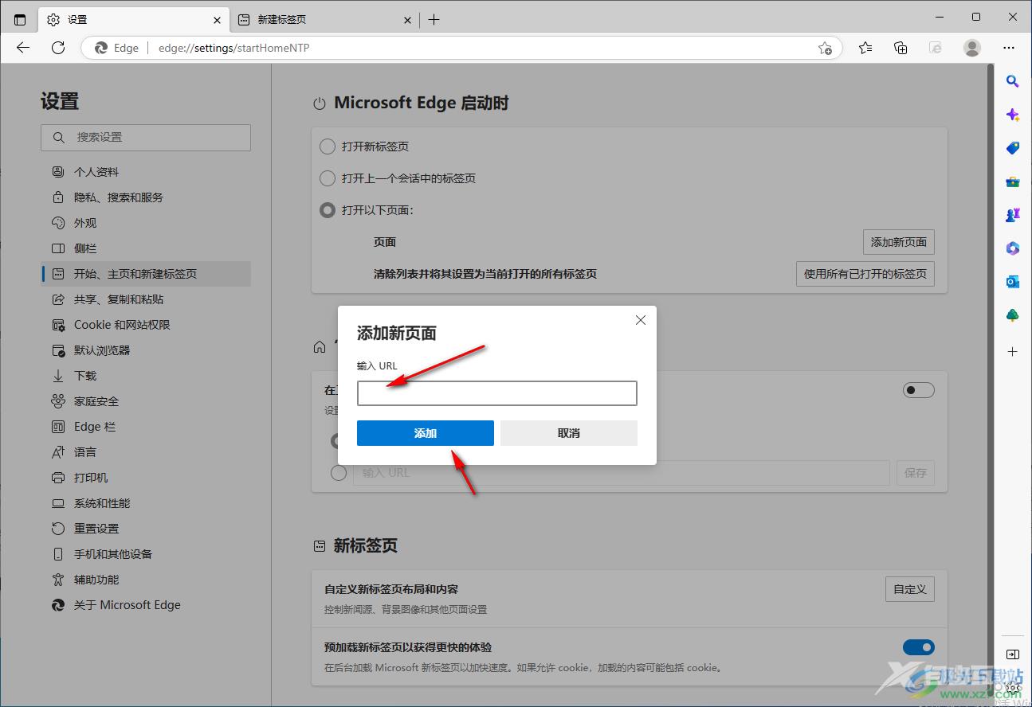Select 开始、主页和新建标签页 section
The height and width of the screenshot is (707, 1032).
pyautogui.click(x=146, y=274)
